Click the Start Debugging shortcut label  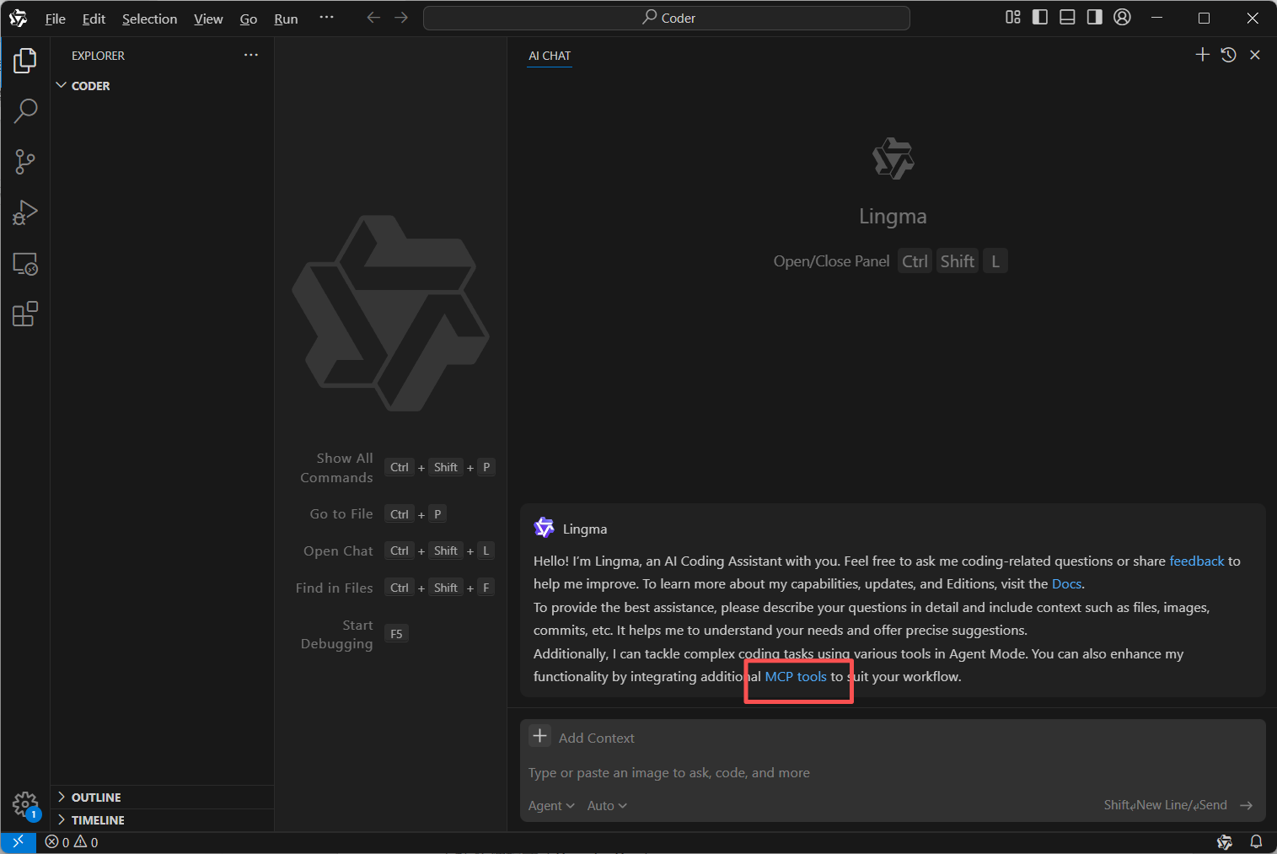pyautogui.click(x=336, y=635)
